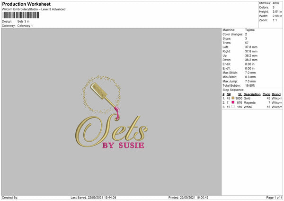The width and height of the screenshot is (284, 201).
Task: Click the zoom value '1:1'
Action: pyautogui.click(x=275, y=20)
